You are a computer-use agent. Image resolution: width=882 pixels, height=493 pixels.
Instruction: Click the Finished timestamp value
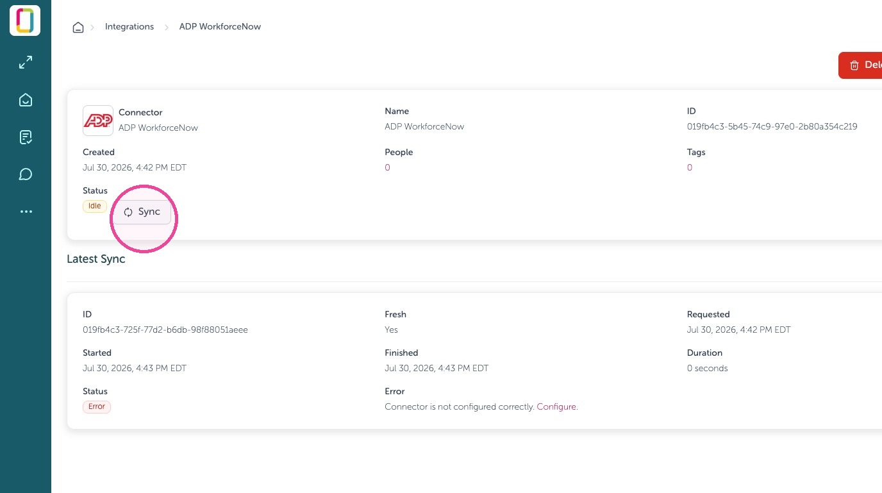(437, 369)
